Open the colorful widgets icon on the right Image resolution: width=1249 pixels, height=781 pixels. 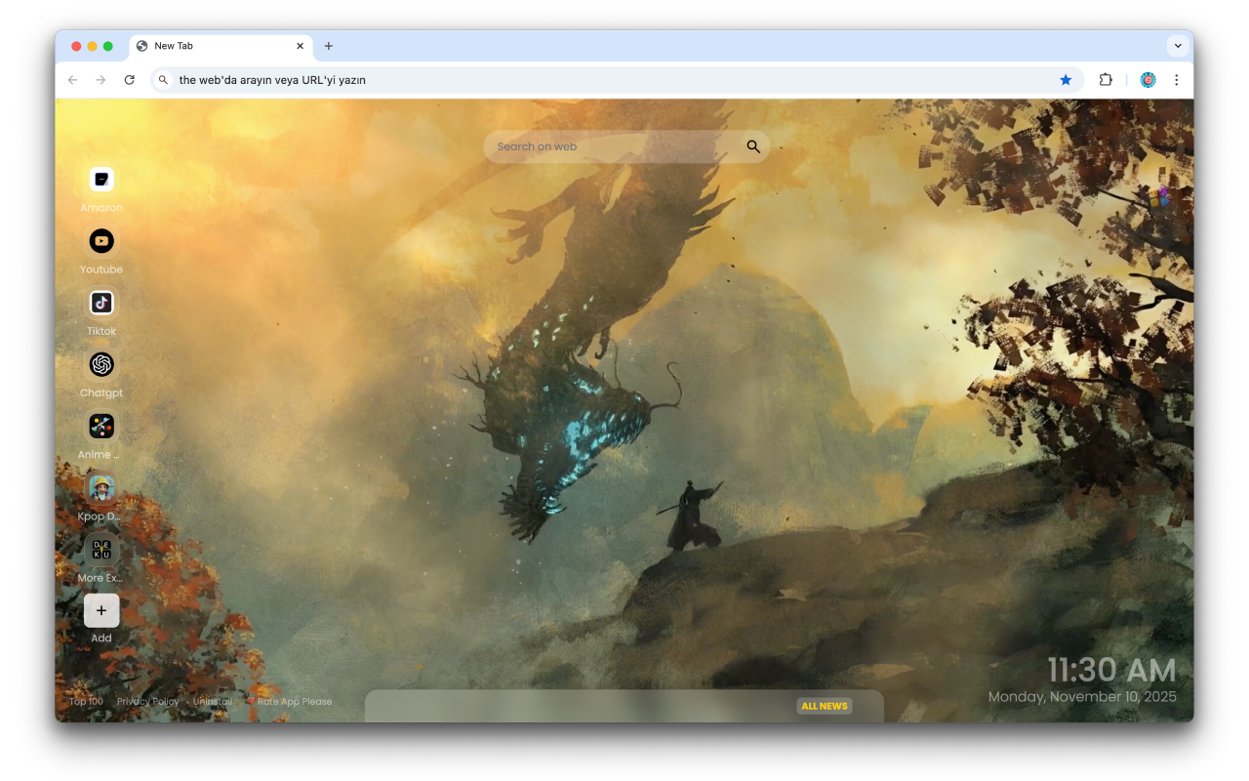pyautogui.click(x=1158, y=198)
